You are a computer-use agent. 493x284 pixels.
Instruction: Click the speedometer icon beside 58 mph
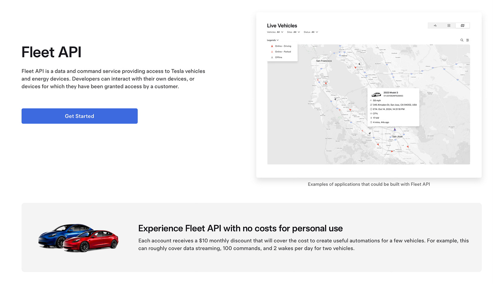(371, 101)
